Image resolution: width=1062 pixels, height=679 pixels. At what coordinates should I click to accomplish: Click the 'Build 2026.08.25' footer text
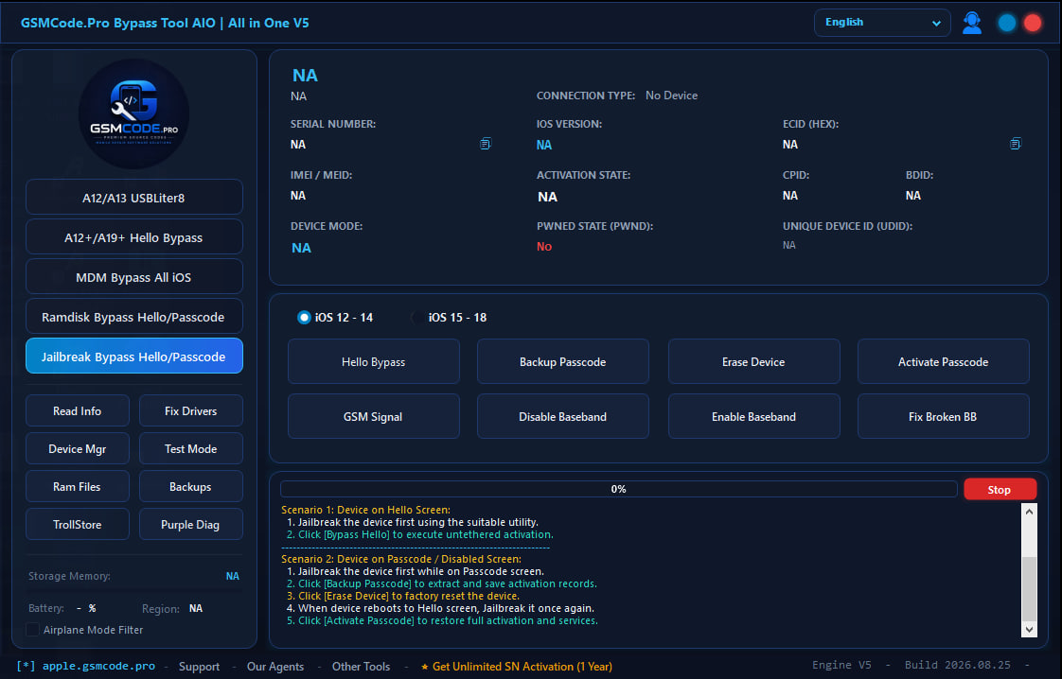(958, 665)
